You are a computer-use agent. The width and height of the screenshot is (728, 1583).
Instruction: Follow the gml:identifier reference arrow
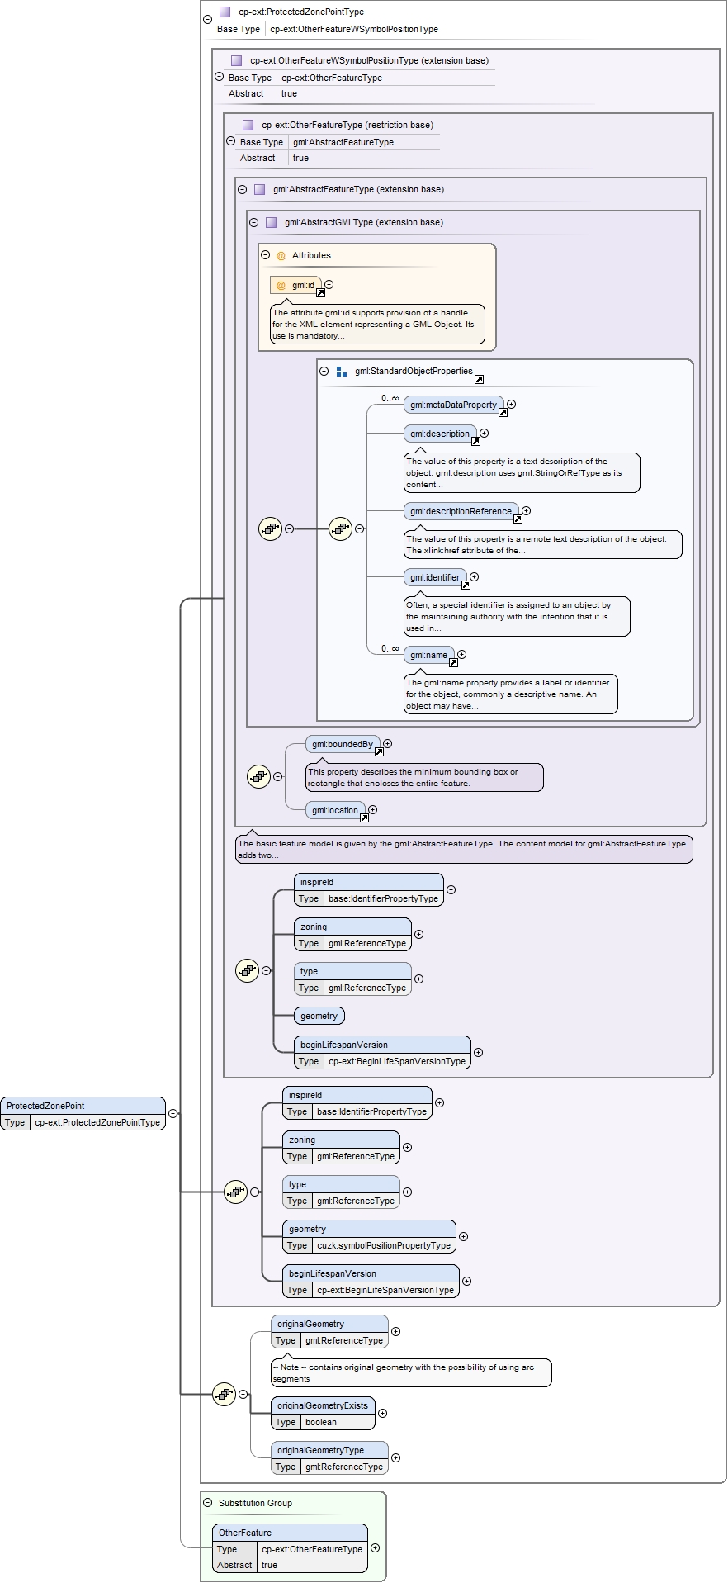[466, 585]
